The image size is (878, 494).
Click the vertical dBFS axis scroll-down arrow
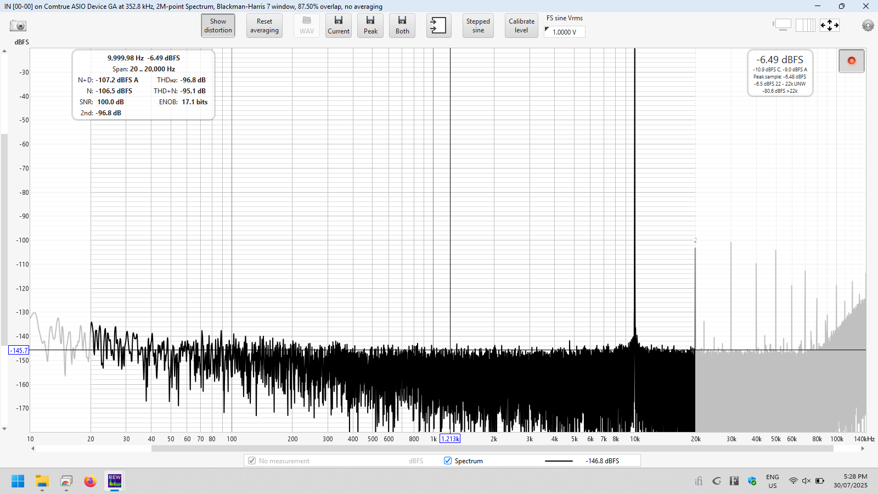point(4,429)
